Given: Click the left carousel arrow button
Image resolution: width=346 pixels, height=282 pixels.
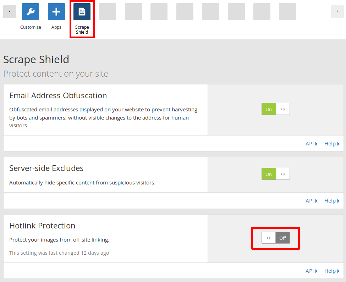Looking at the screenshot, I should coord(10,11).
